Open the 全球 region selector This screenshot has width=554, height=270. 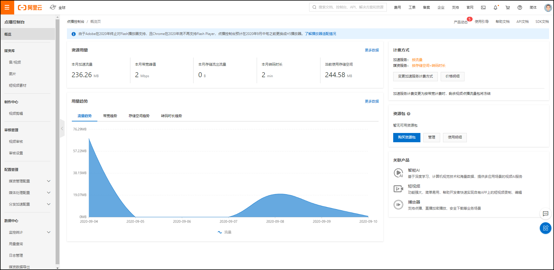(58, 8)
